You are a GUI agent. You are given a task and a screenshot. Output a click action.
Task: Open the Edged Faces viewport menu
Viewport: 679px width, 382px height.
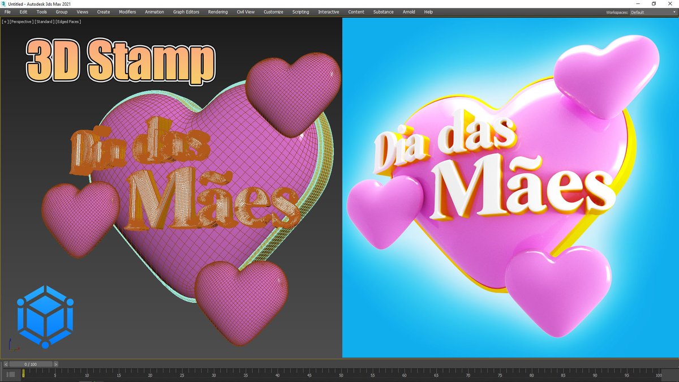(x=68, y=22)
